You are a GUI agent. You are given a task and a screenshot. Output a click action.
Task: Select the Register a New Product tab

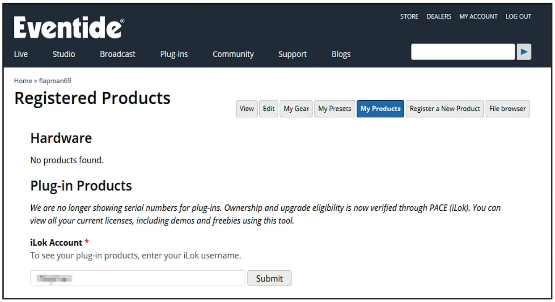click(x=445, y=109)
